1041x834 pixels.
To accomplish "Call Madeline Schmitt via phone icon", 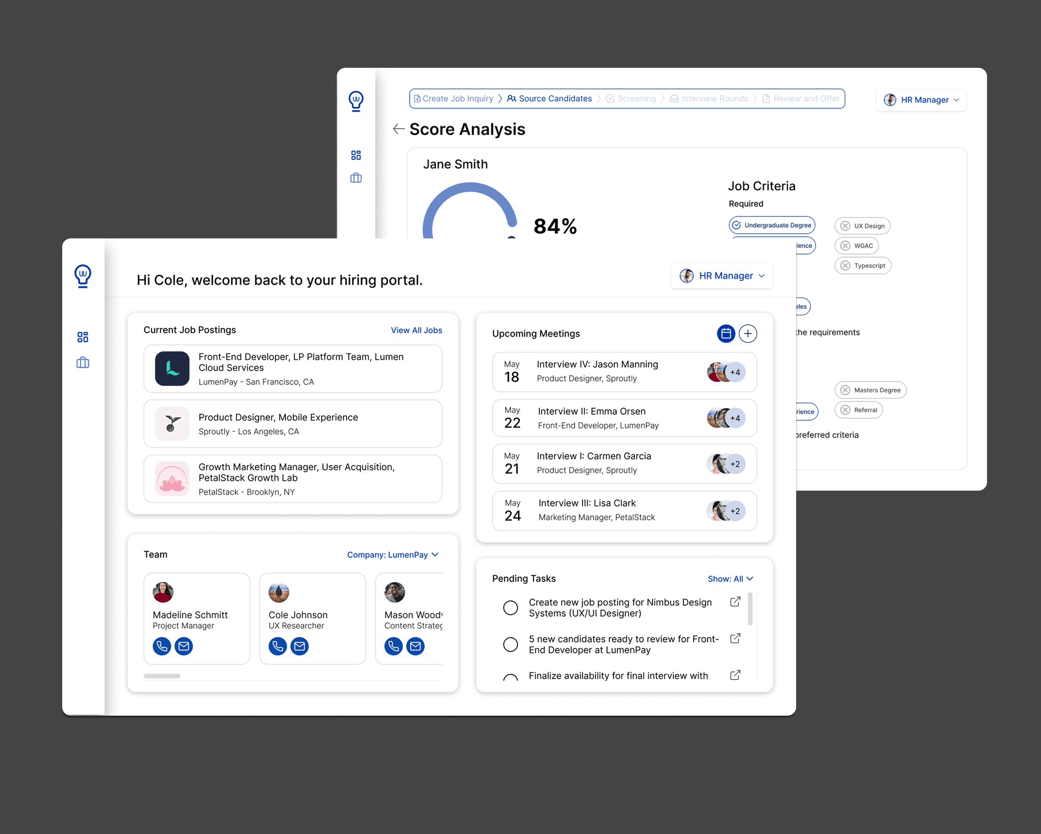I will point(162,646).
